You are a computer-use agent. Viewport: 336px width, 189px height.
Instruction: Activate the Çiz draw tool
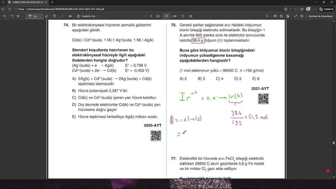click(x=33, y=16)
